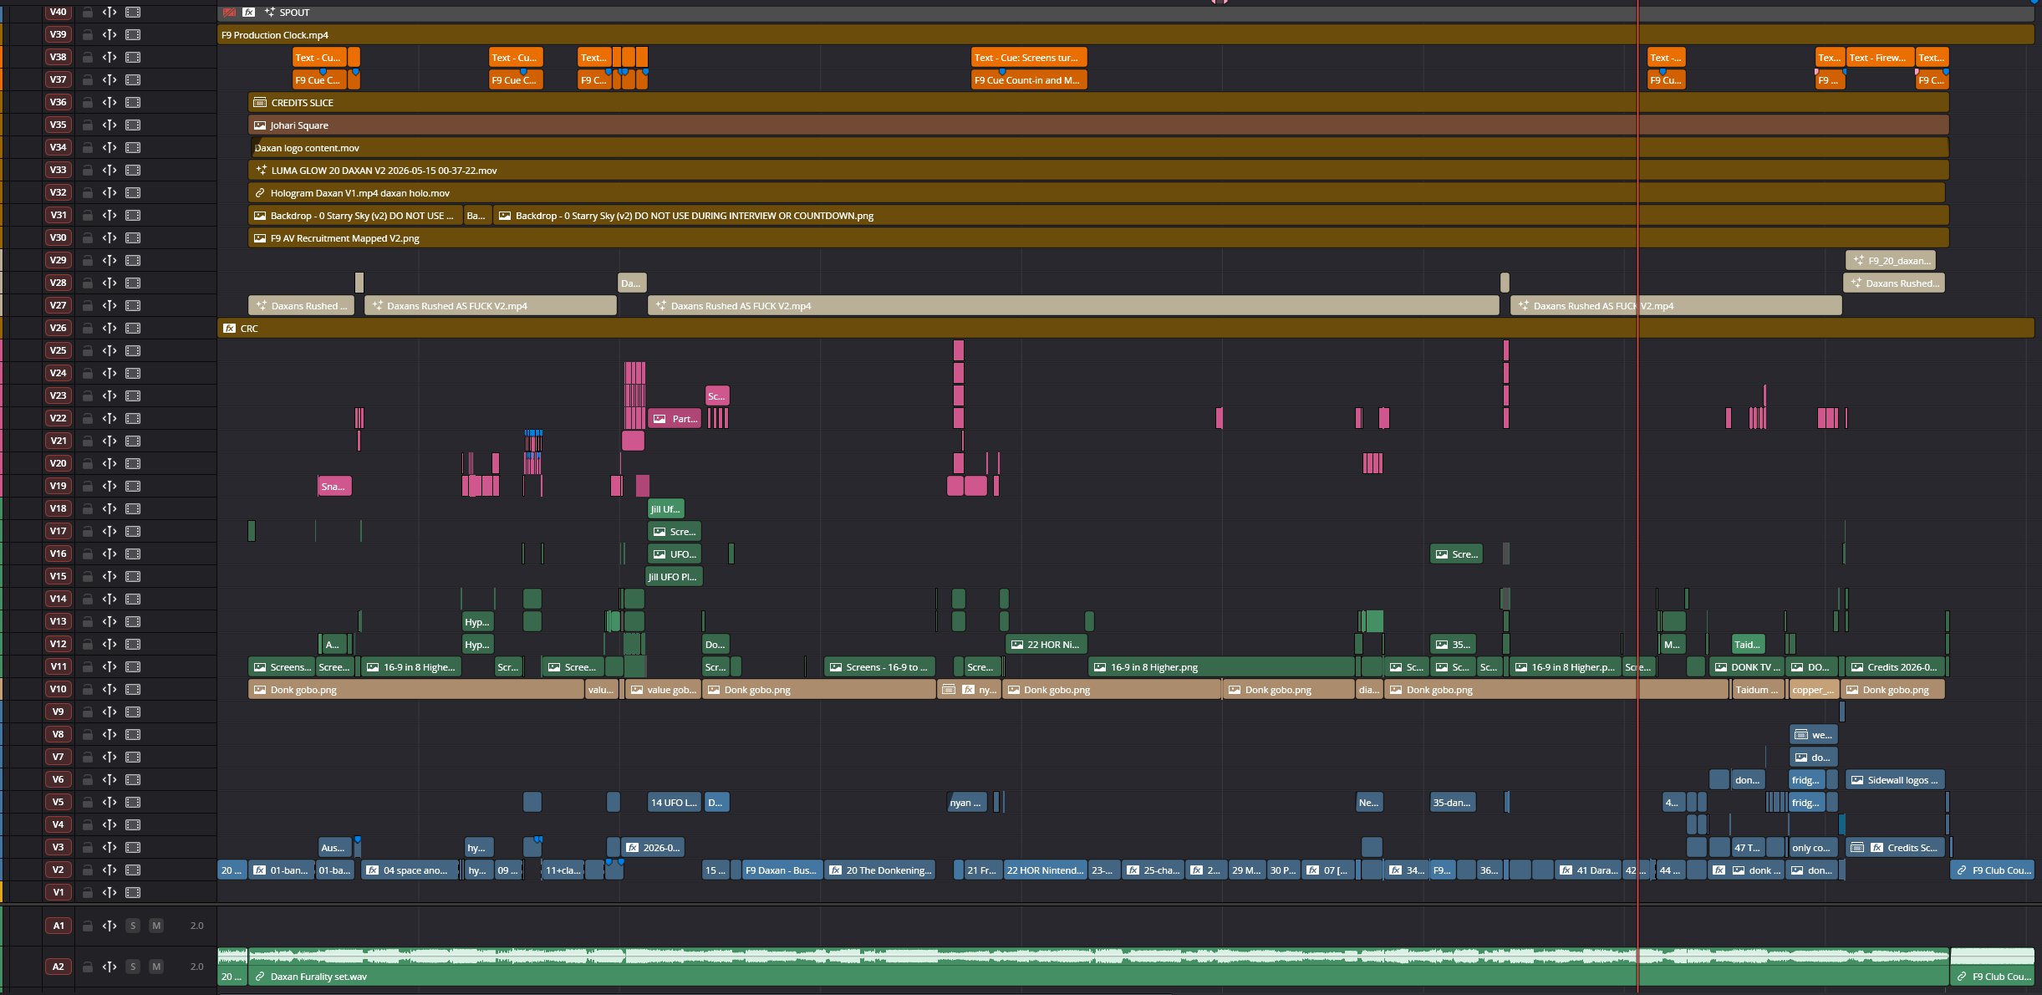Select V14 track destination label
This screenshot has height=995, width=2042.
(58, 599)
